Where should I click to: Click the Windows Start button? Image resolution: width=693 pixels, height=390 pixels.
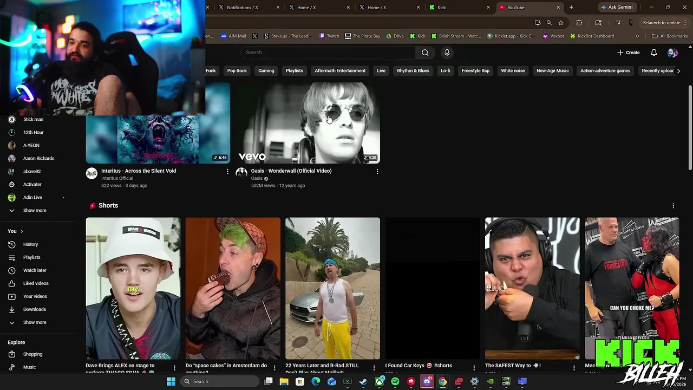click(171, 381)
